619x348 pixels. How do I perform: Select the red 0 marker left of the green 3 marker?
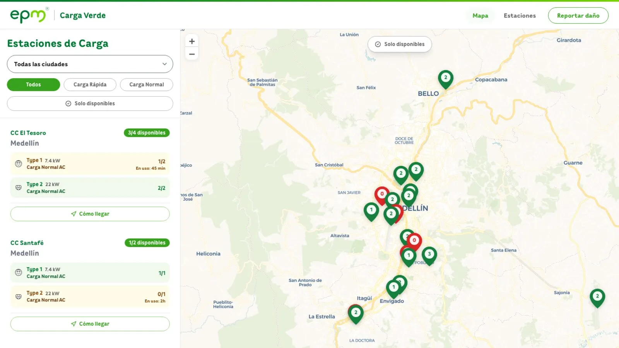[414, 241]
